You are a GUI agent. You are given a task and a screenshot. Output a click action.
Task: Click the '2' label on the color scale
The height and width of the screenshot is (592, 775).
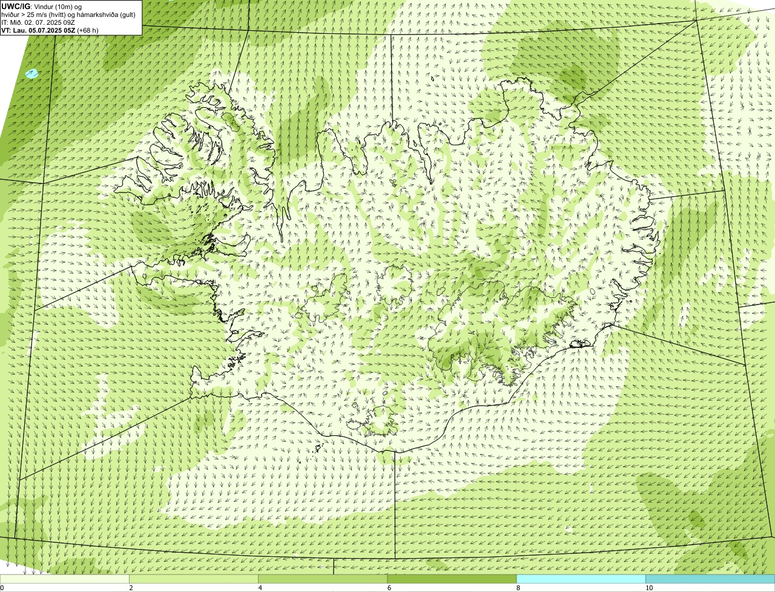131,588
